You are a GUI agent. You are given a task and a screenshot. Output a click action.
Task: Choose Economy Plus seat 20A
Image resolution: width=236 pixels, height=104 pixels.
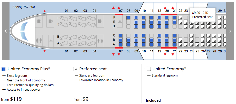pos(167,44)
